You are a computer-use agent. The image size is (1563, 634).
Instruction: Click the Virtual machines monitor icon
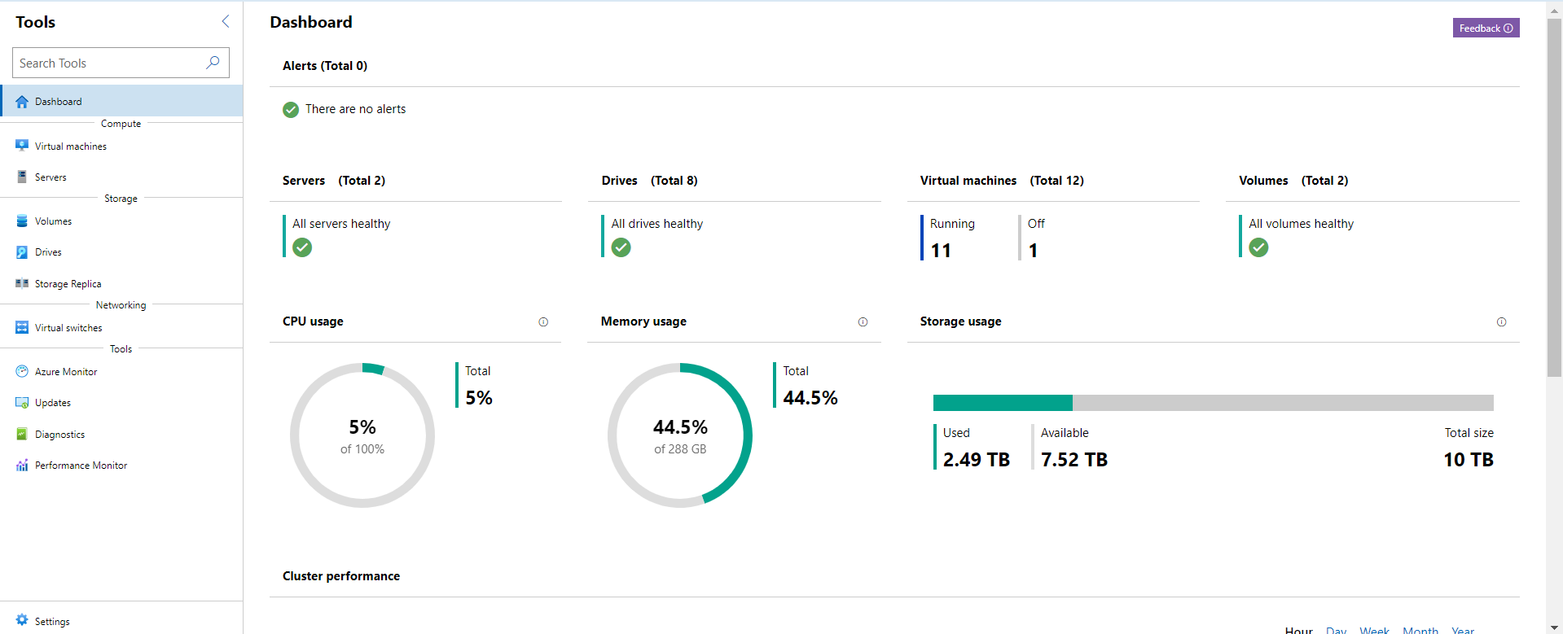pos(22,146)
